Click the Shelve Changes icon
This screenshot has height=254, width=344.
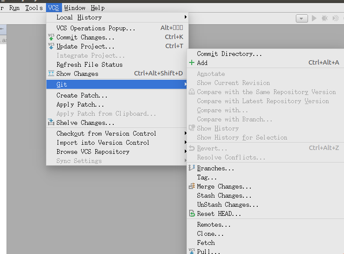tap(51, 122)
